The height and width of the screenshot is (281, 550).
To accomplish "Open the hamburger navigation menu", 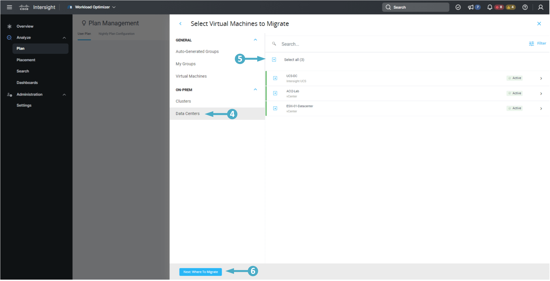I will 9,7.
